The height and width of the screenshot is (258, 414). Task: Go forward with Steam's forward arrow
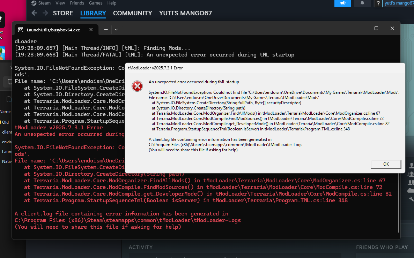45,13
